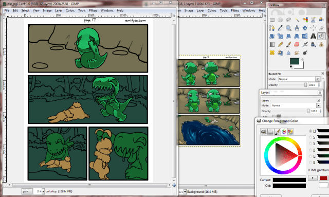Open Colors menu in dsr_pg17 window
The width and height of the screenshot is (329, 197).
(70, 10)
